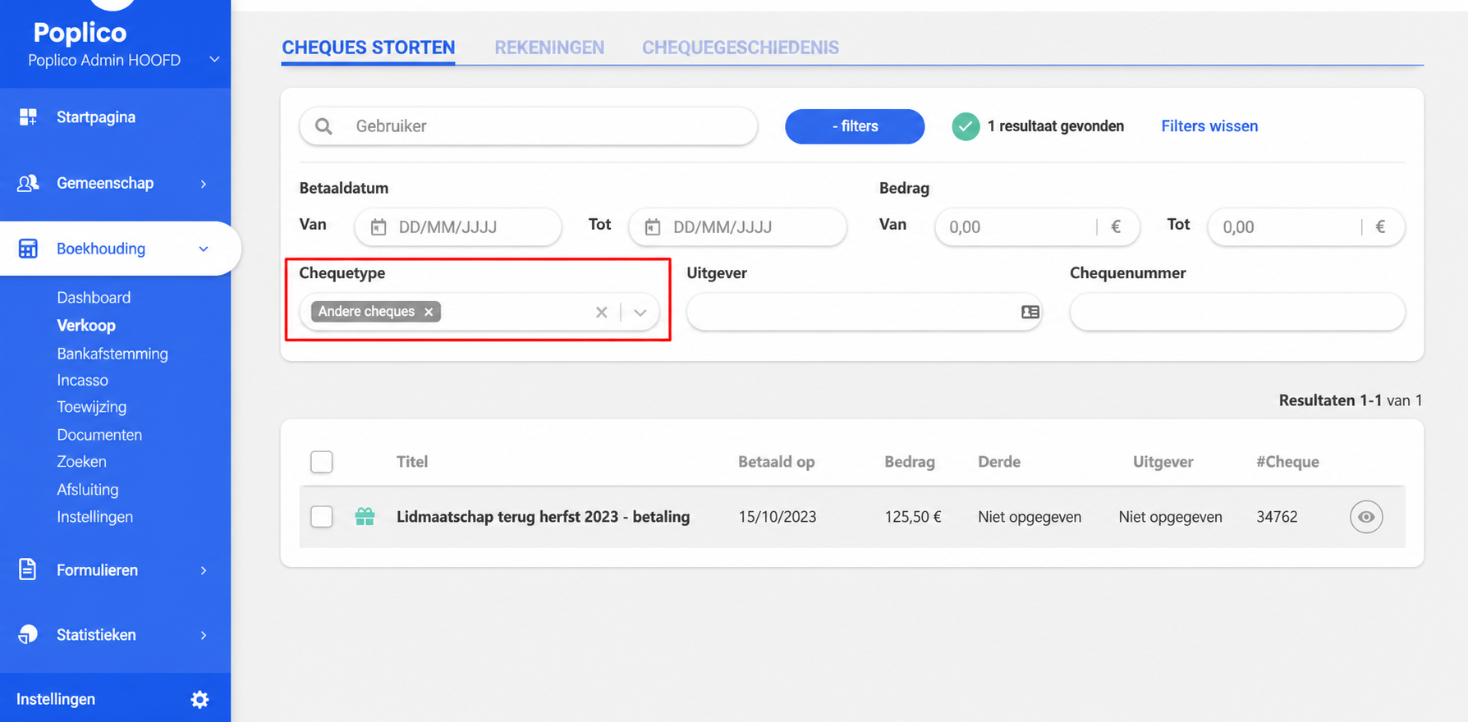Click the Bedrag Van amount field
1468x722 pixels.
coord(1037,227)
